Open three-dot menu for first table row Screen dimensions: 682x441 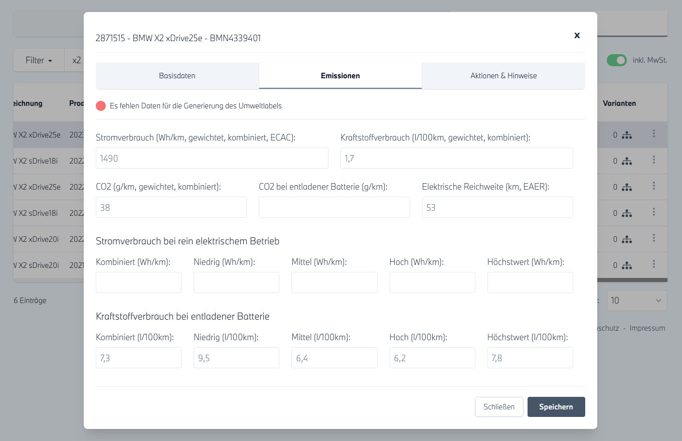tap(653, 134)
